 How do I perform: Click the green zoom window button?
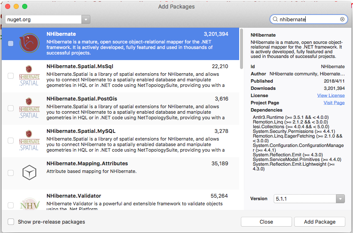[x=25, y=6]
